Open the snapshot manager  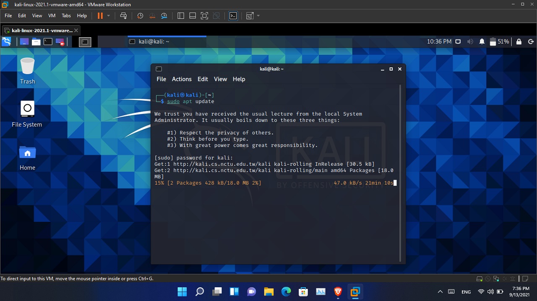point(164,15)
